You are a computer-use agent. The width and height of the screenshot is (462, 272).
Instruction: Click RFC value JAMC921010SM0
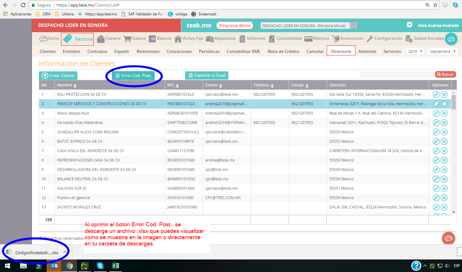pyautogui.click(x=182, y=207)
